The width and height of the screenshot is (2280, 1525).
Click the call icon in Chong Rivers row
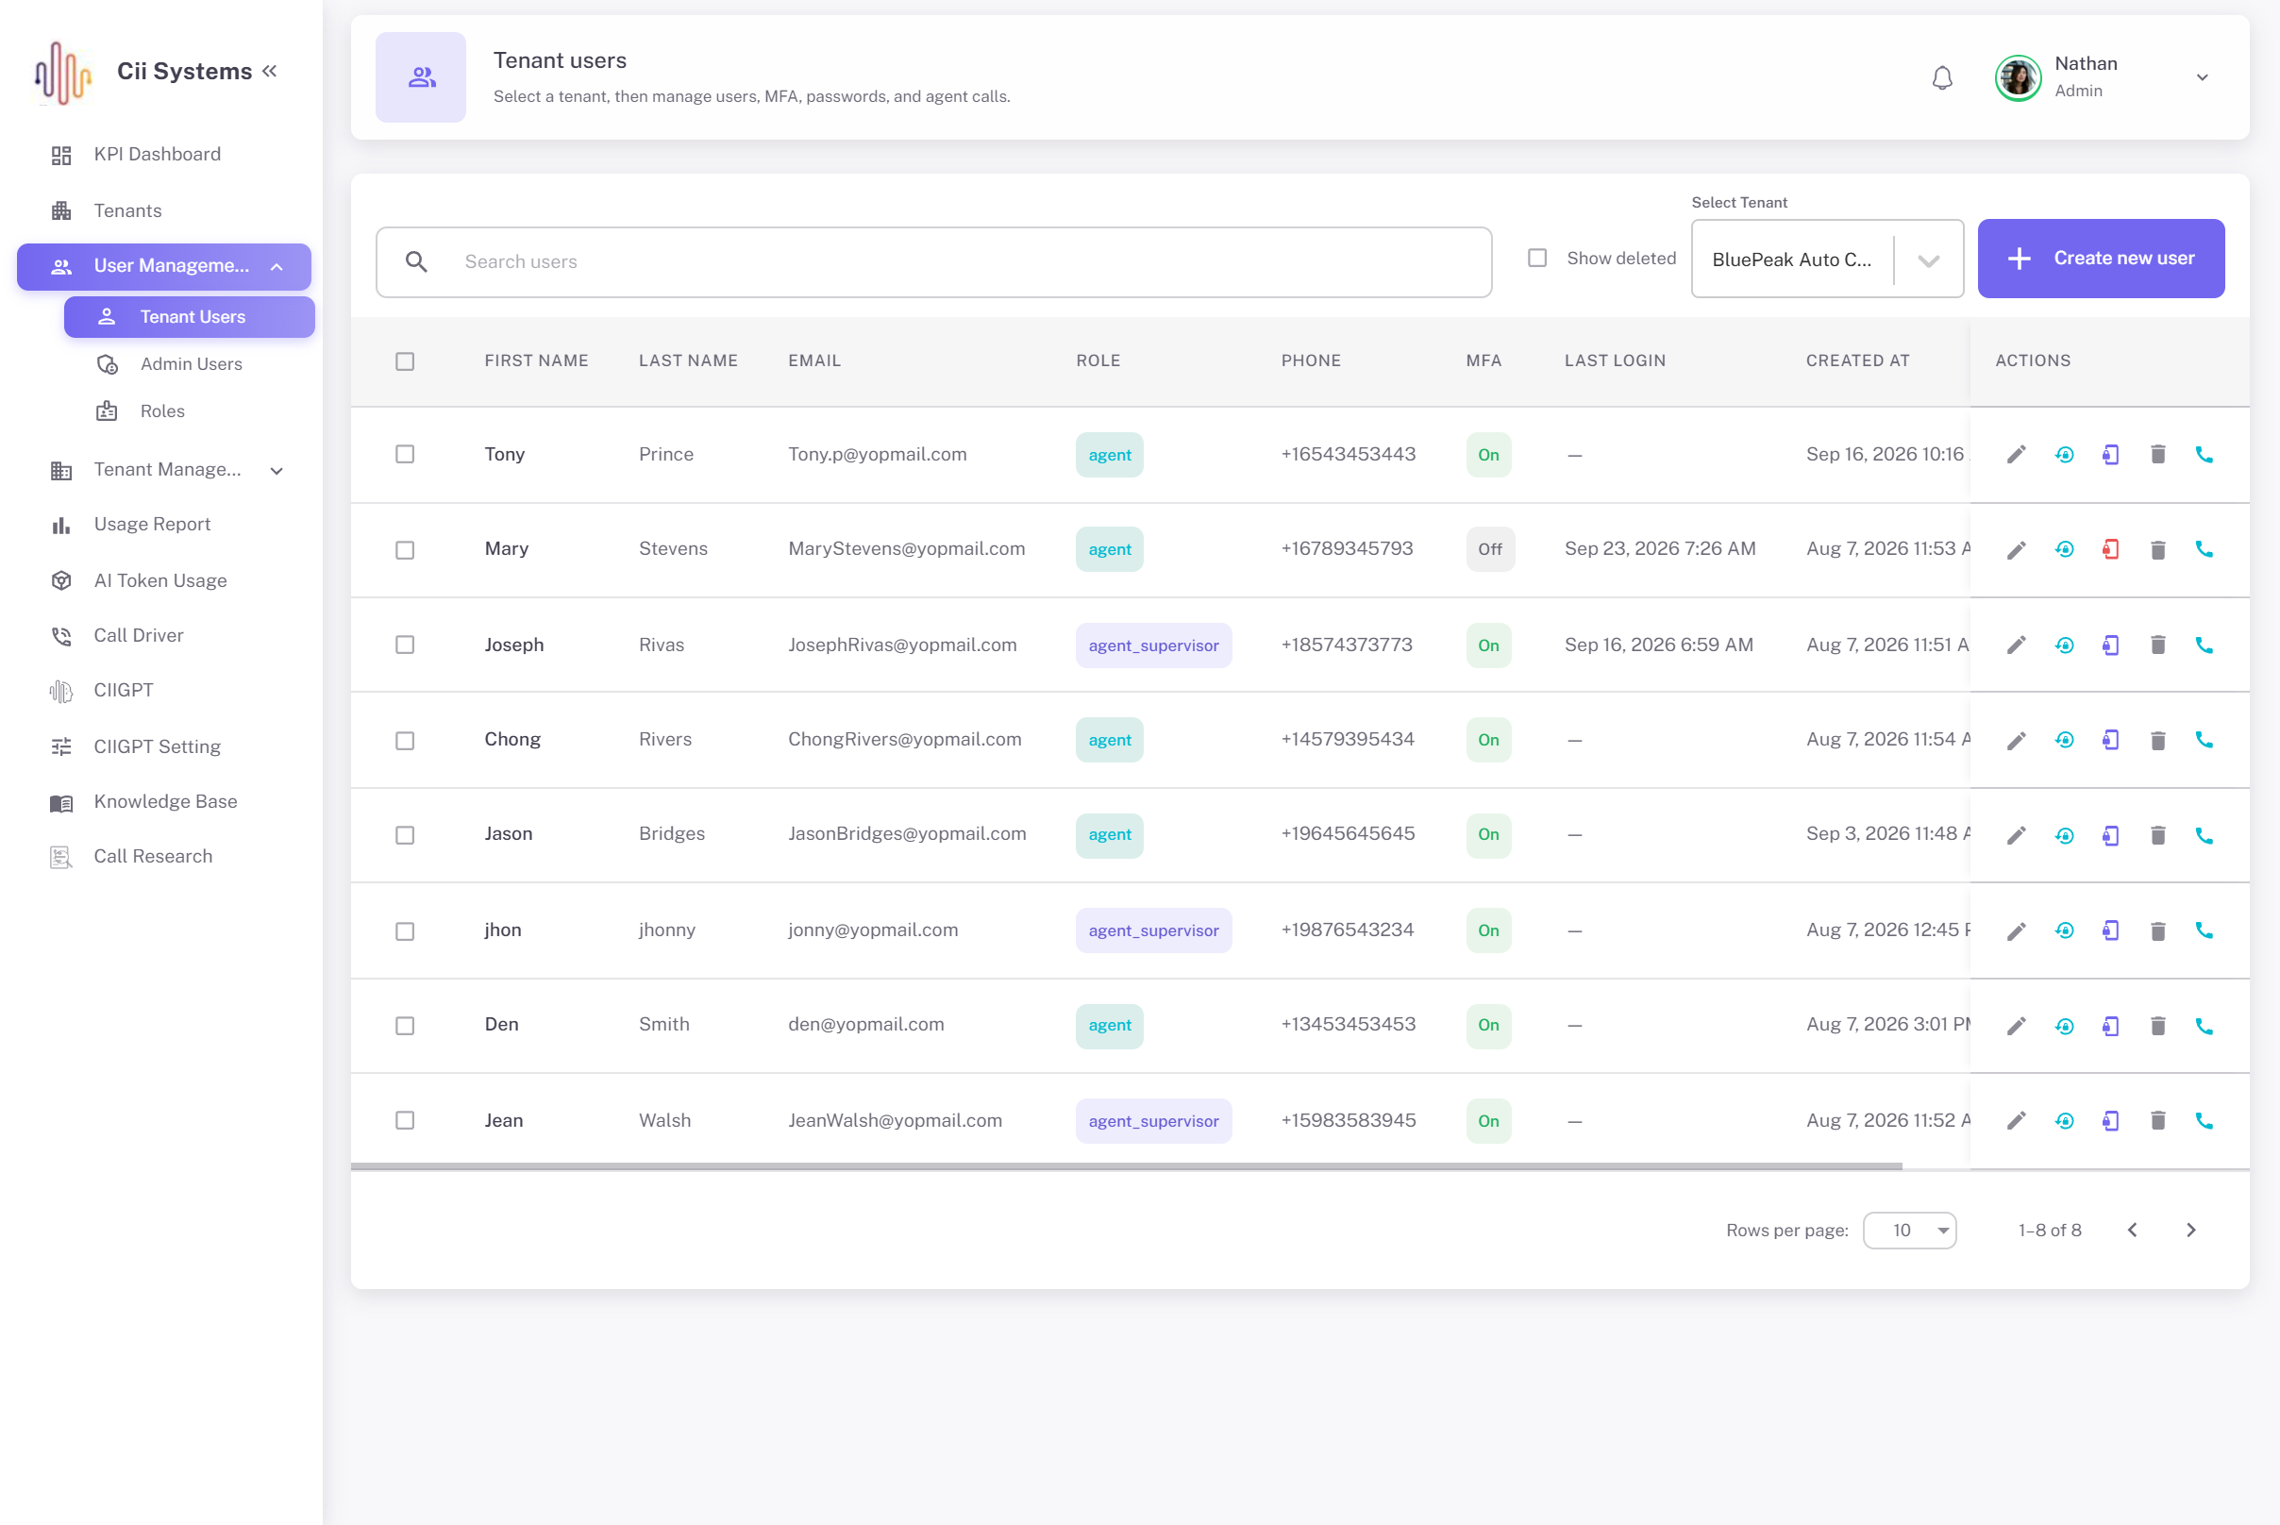2205,740
